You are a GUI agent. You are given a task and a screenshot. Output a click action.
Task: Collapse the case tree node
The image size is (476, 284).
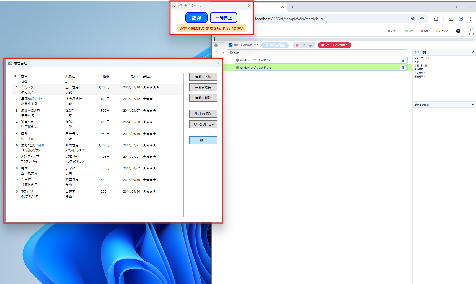point(231,53)
